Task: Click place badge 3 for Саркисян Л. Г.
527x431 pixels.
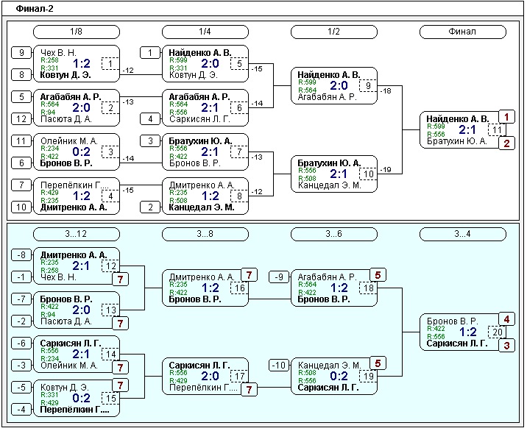Action: (x=507, y=346)
